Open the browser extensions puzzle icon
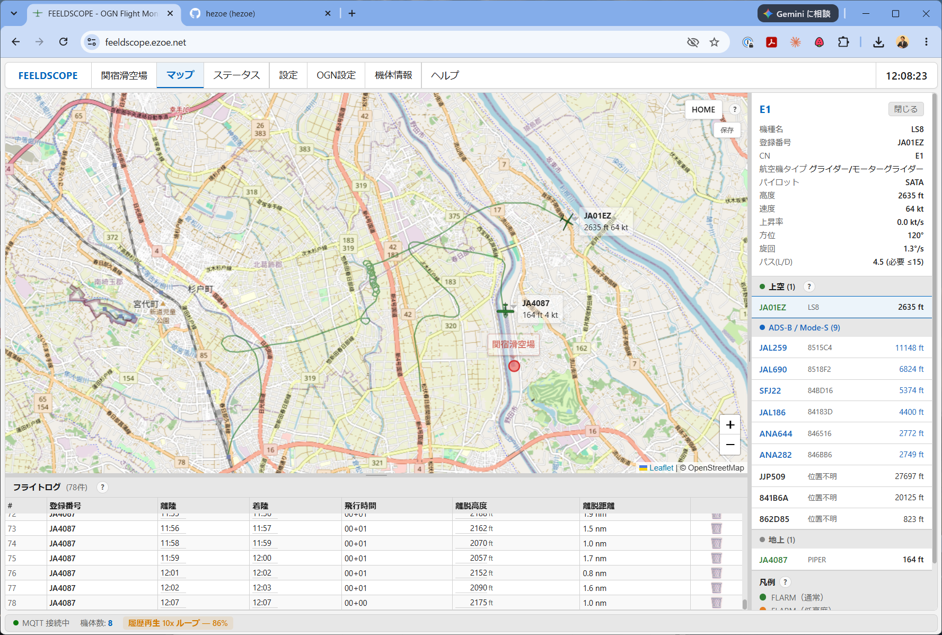The image size is (942, 635). (843, 42)
